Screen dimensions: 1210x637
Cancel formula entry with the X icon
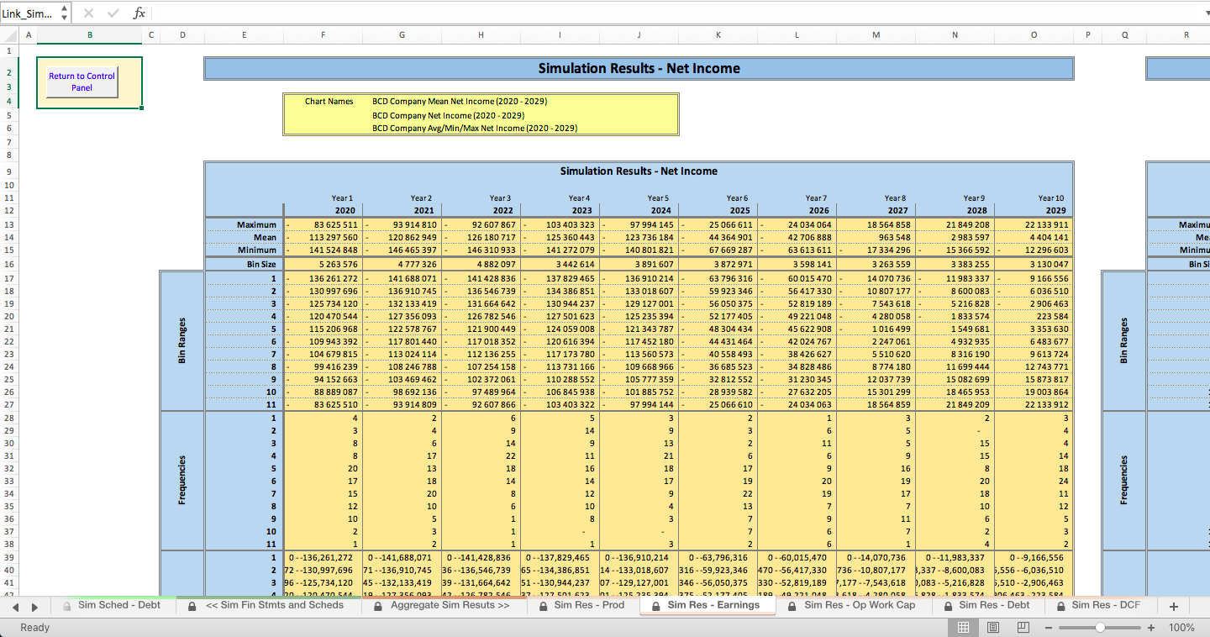tap(89, 13)
